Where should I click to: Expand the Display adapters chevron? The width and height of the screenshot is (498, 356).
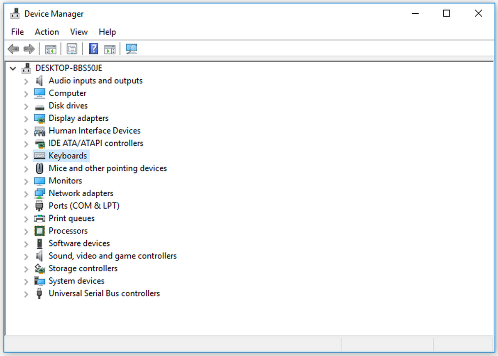(26, 118)
